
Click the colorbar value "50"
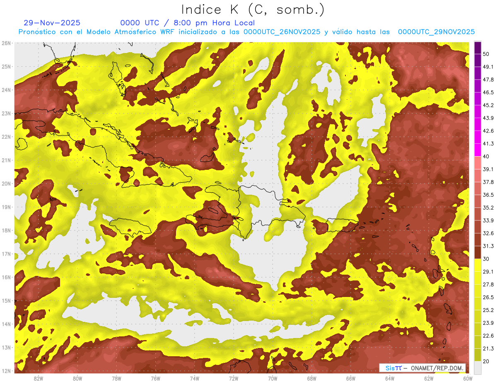pyautogui.click(x=486, y=54)
